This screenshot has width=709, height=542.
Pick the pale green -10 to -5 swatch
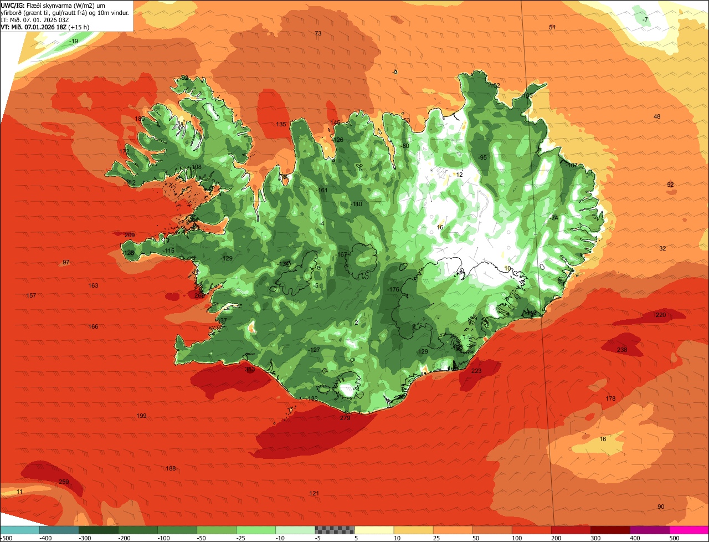[x=295, y=530]
